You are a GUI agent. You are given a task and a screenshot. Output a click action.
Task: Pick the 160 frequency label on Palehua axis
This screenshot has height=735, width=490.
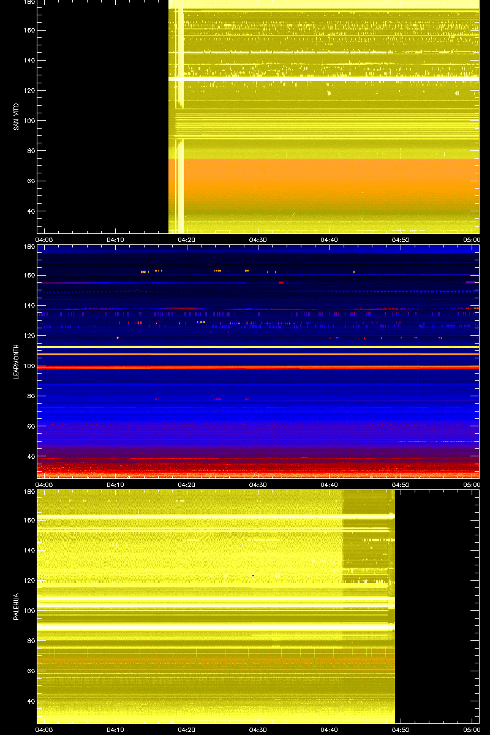(29, 521)
